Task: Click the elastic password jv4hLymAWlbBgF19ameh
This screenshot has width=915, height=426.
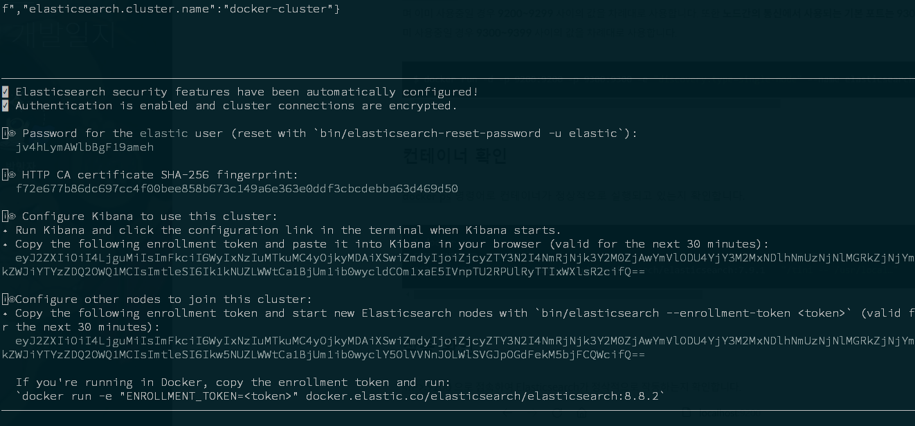Action: [x=84, y=147]
